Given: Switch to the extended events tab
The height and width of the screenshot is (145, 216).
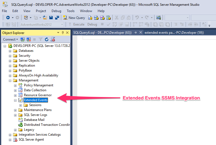Looking at the screenshot, I should (174, 33).
